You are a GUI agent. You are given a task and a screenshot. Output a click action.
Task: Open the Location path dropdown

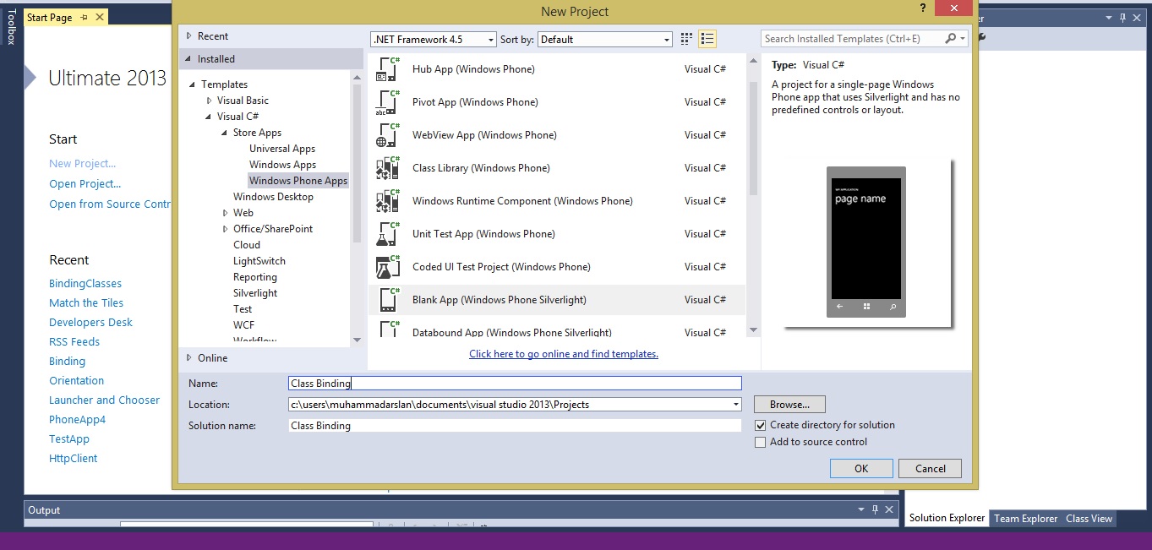click(x=735, y=405)
